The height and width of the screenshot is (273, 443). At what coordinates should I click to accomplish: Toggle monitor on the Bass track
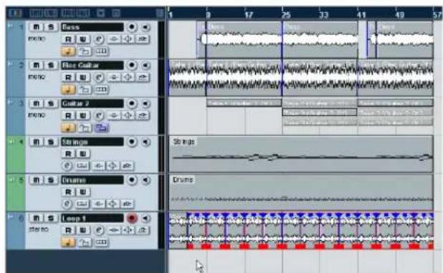tap(146, 27)
